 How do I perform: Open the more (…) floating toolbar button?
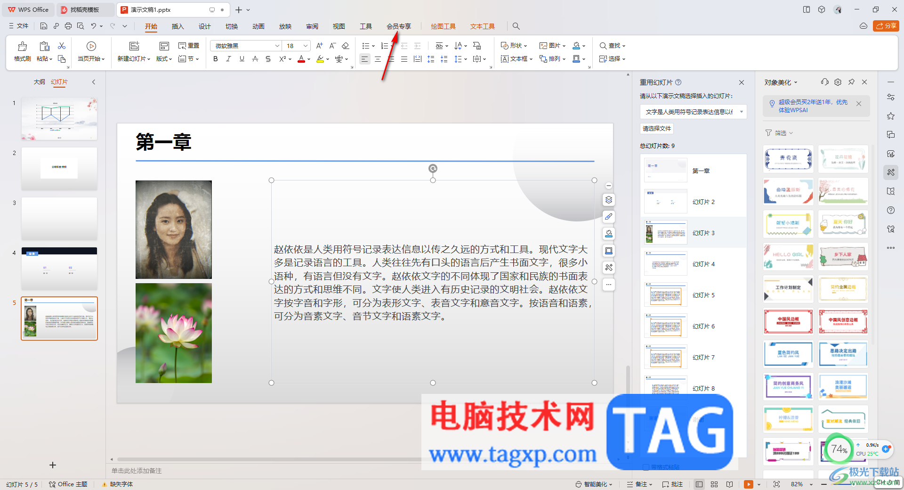click(x=609, y=285)
